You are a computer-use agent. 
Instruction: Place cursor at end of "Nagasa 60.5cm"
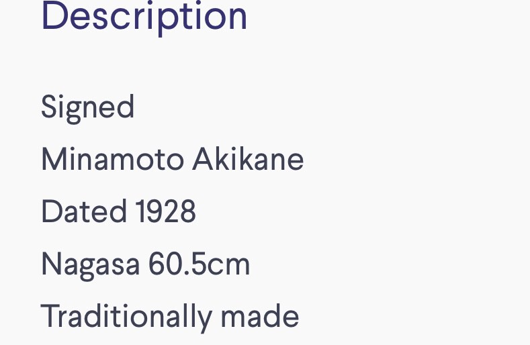point(251,264)
